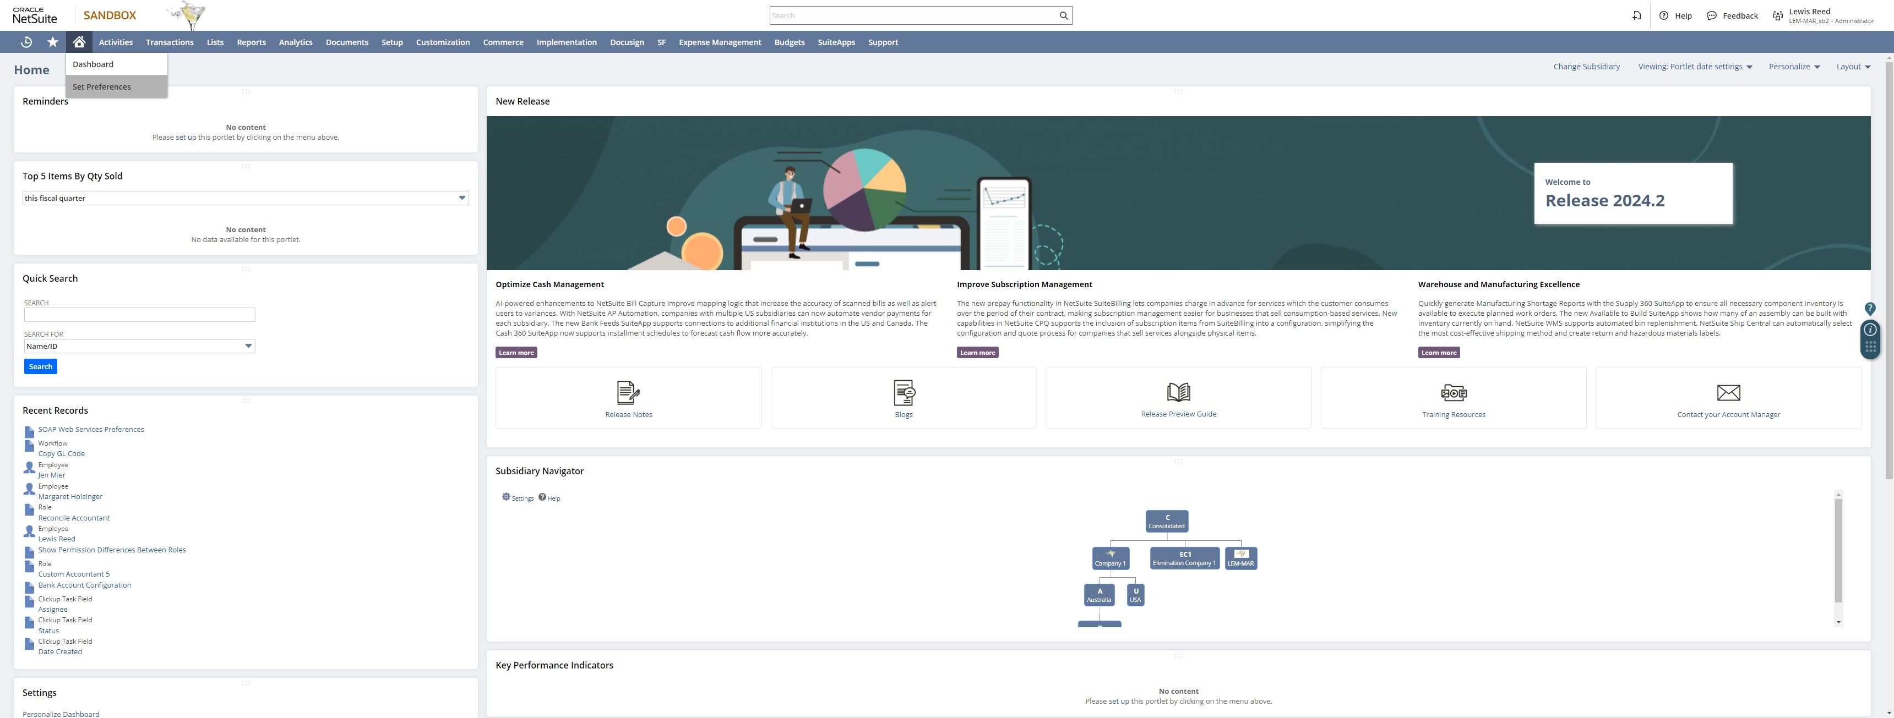Click the Quick Search text field

[x=140, y=315]
